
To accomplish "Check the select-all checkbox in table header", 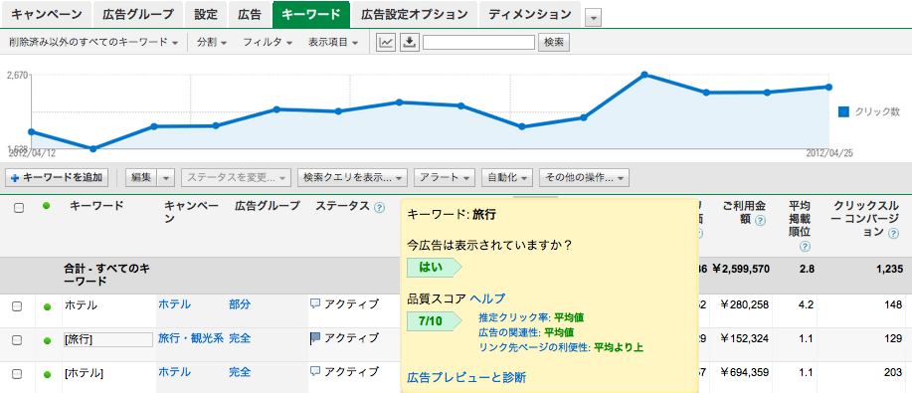I will 19,208.
